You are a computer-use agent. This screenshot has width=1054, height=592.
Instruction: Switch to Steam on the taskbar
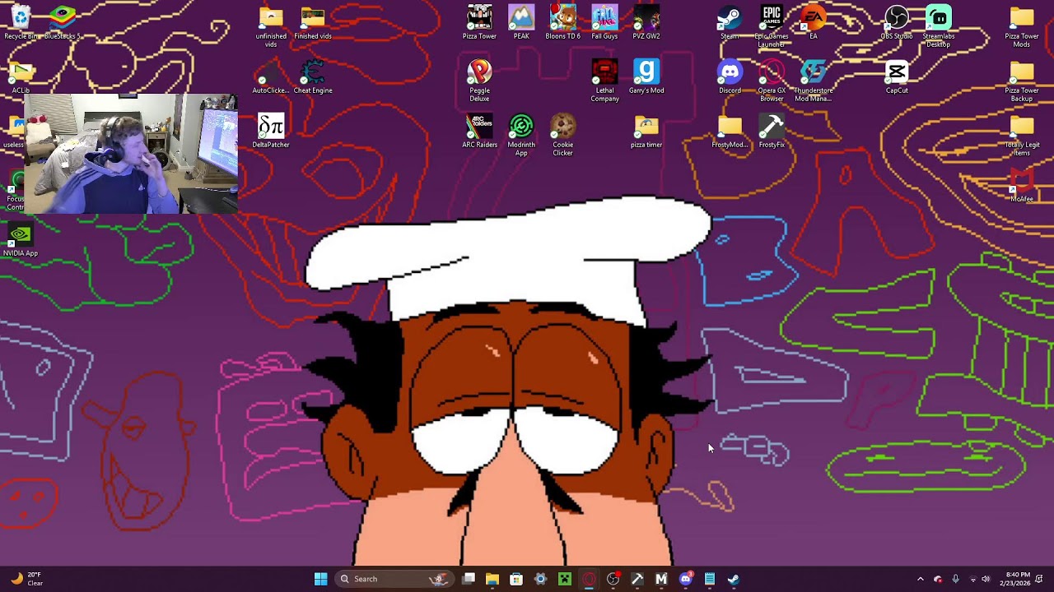734,579
